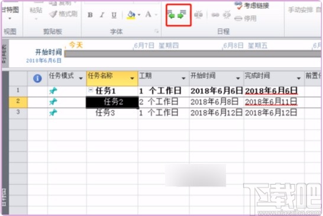Viewport: 323px width, 216px height.
Task: Click 任务3 start date 2018年6月12日
Action: (217, 113)
